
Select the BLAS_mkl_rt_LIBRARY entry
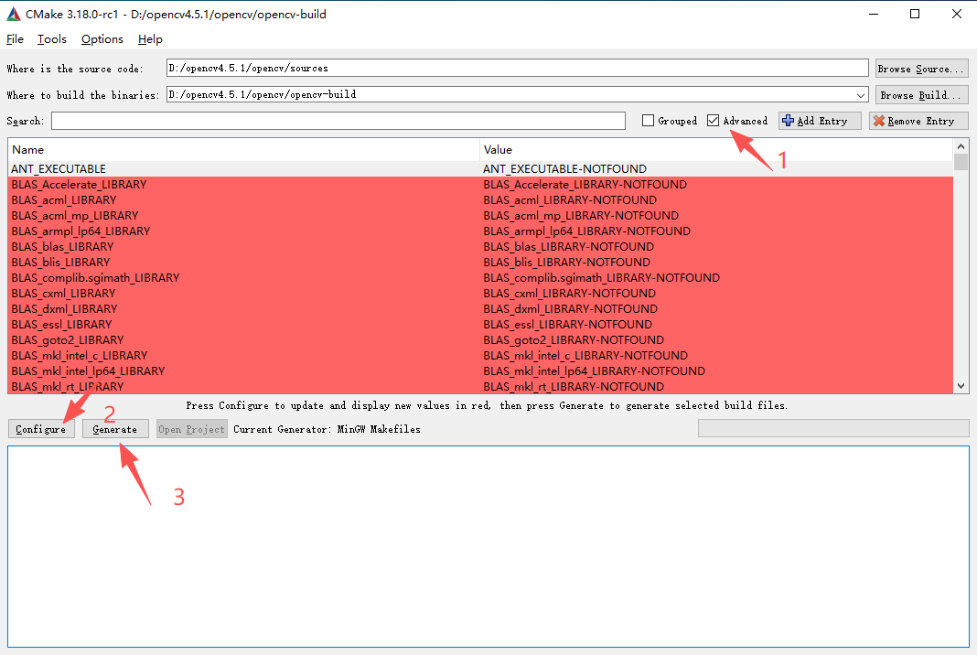[68, 387]
